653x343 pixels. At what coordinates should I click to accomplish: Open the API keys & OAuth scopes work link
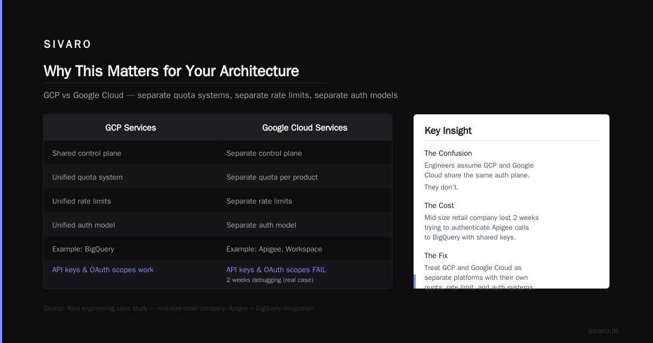click(103, 269)
